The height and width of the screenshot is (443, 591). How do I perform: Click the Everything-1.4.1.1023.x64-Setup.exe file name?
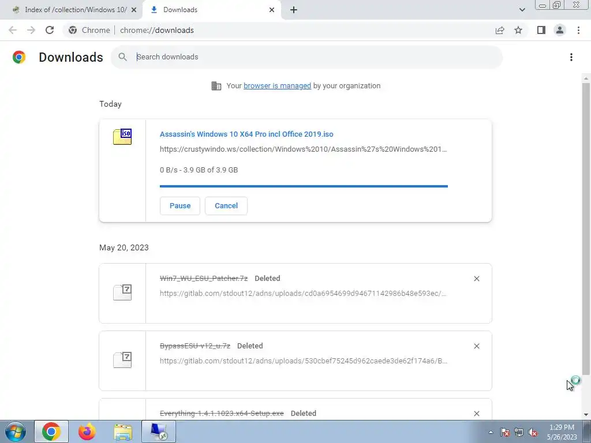click(x=222, y=413)
